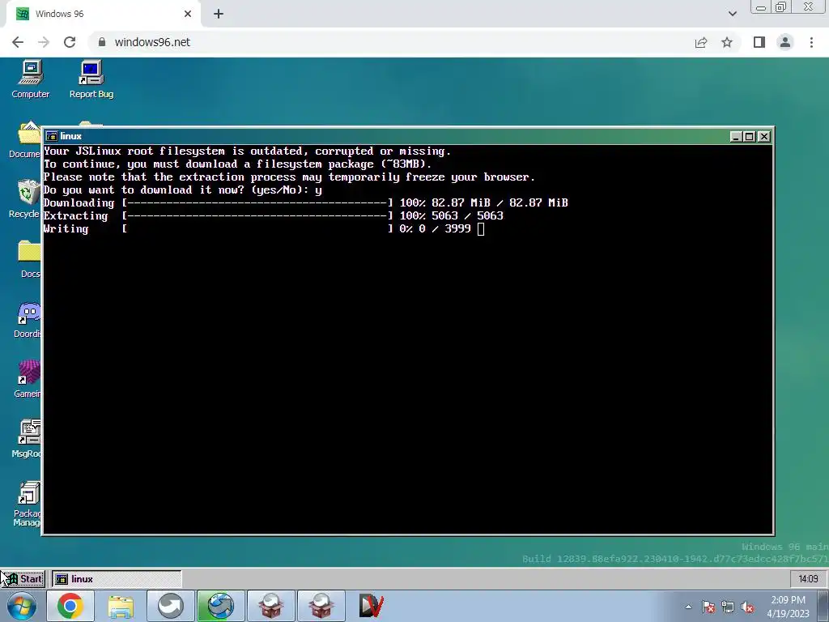Open the Chrome profile avatar menu
The image size is (829, 622).
click(785, 42)
